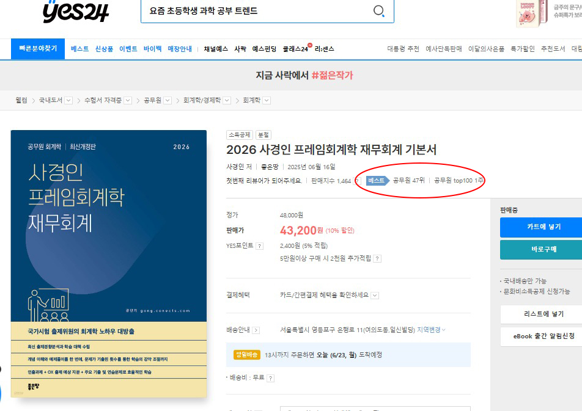Click the 예사단독판매 link
This screenshot has height=411, width=582.
coord(444,49)
